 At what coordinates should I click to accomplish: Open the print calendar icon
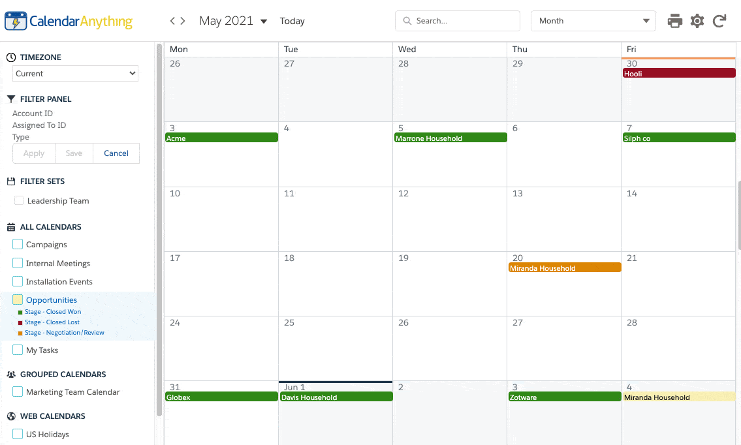point(674,21)
